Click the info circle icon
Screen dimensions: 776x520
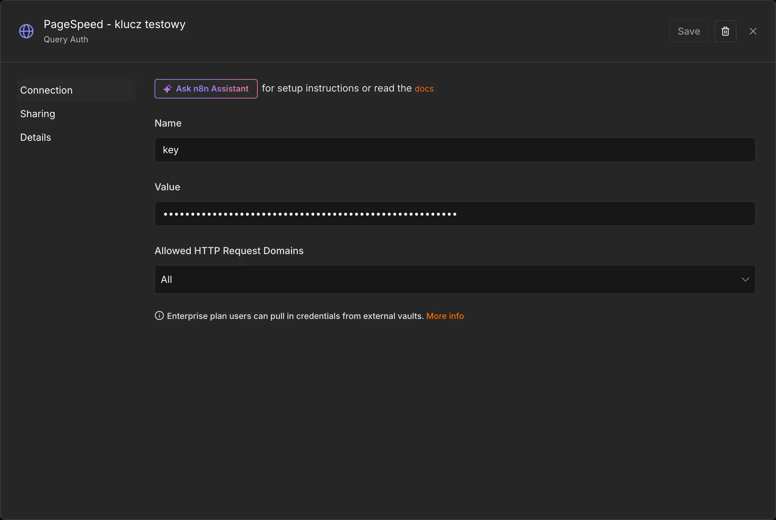[x=159, y=316]
